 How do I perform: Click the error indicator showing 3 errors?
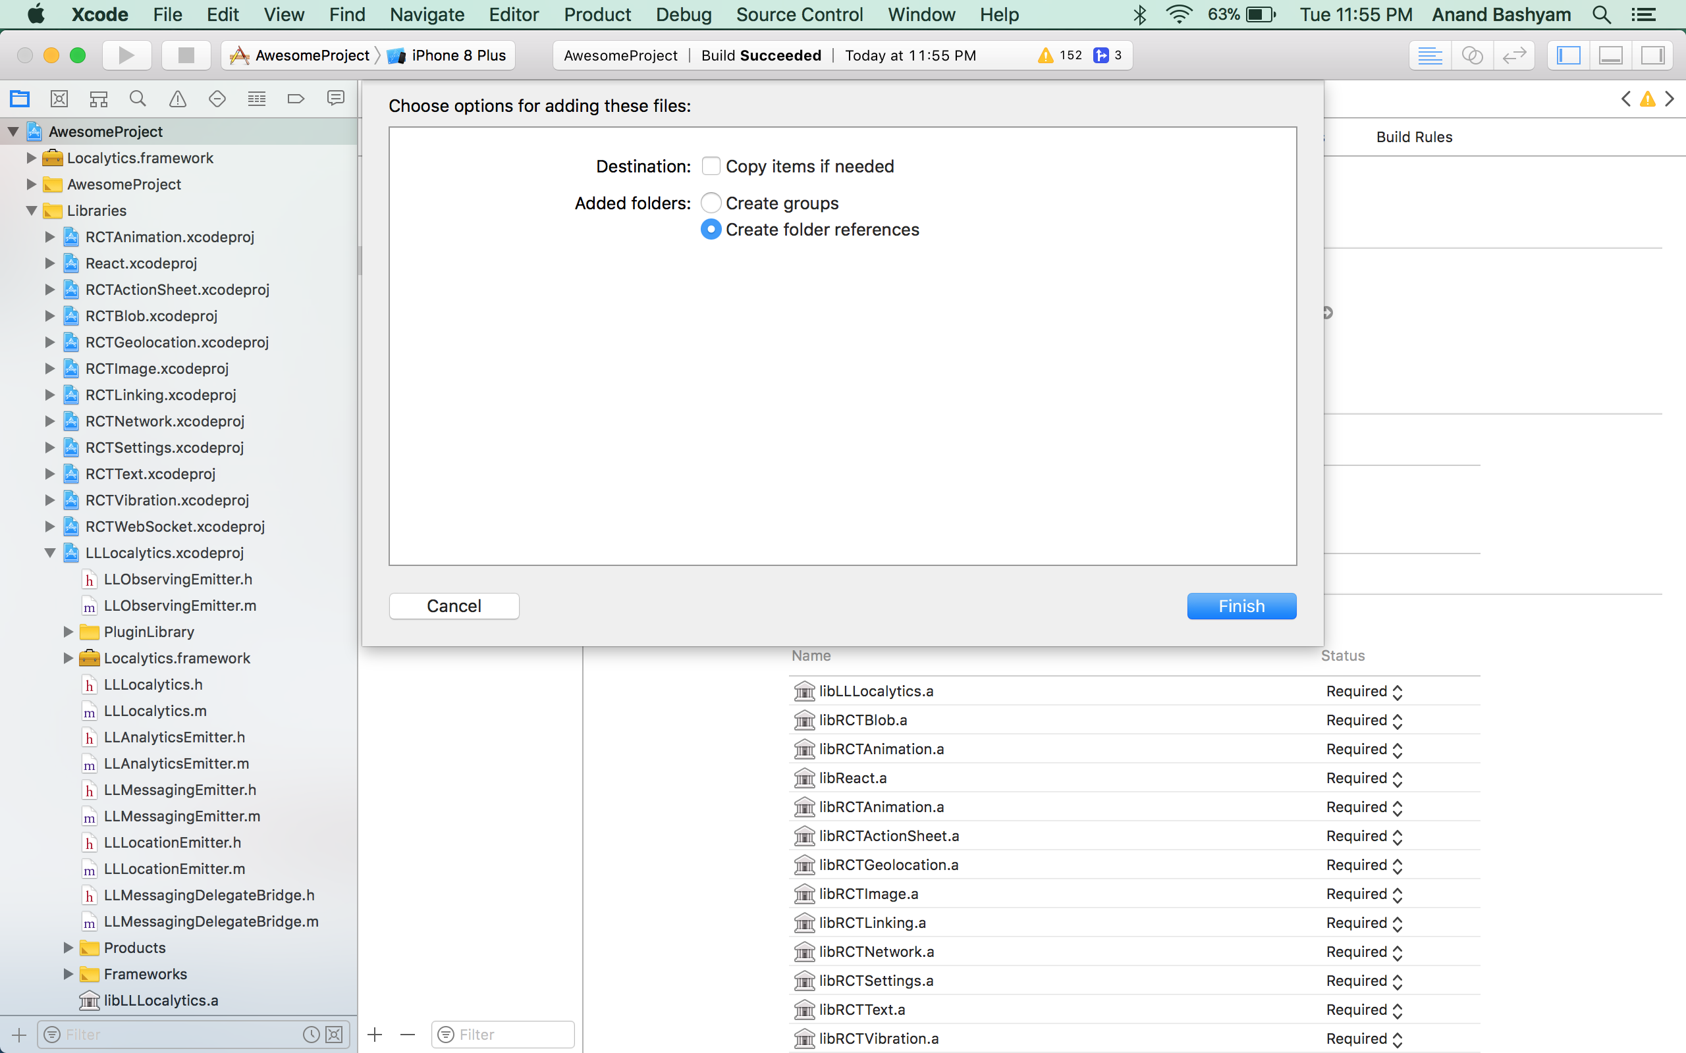(x=1110, y=55)
